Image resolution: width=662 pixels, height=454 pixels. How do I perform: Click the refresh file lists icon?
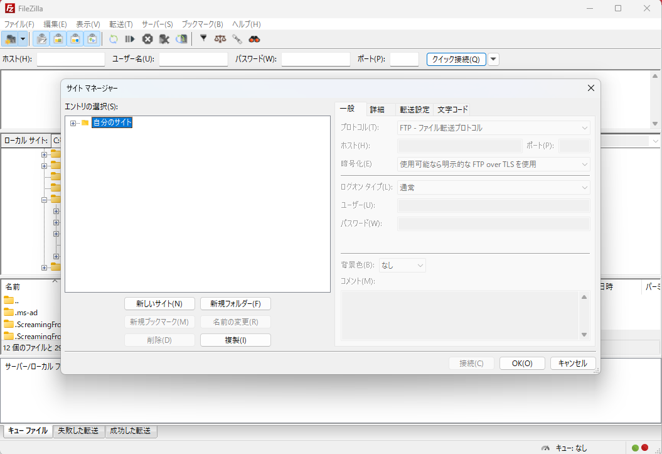coord(113,40)
